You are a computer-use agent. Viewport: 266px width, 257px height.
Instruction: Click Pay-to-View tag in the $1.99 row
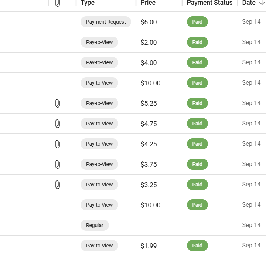pyautogui.click(x=99, y=246)
